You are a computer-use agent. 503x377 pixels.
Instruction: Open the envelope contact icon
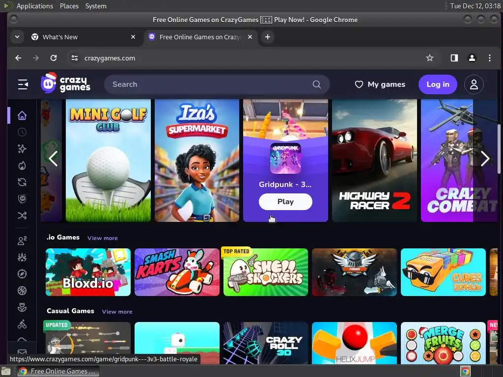22,352
